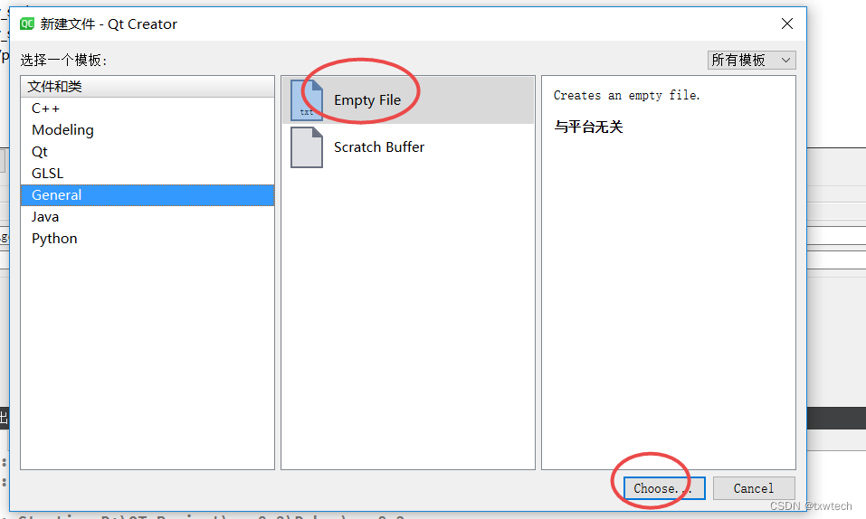The width and height of the screenshot is (866, 519).
Task: Click the 文件和类 list header
Action: [148, 87]
